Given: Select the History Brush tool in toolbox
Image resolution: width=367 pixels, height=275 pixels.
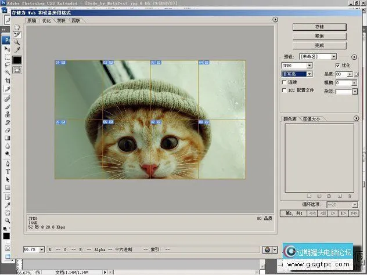Looking at the screenshot, I should tap(7, 122).
